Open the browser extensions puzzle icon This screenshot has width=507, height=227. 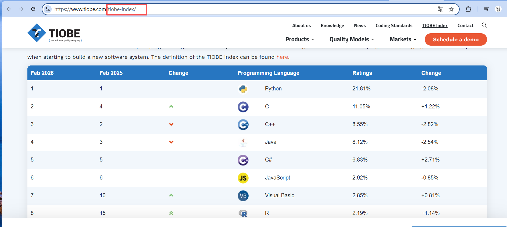(x=468, y=9)
